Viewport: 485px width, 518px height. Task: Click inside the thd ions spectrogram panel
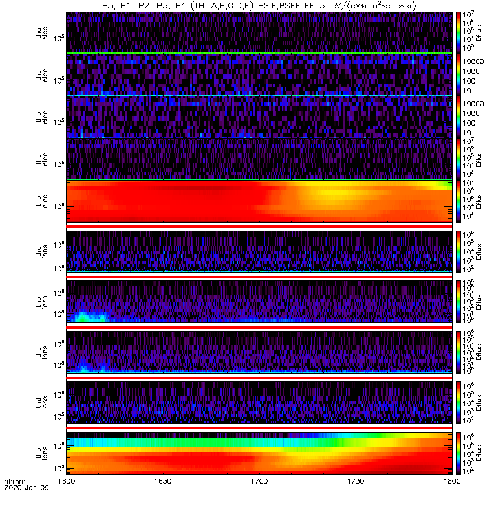pyautogui.click(x=259, y=403)
